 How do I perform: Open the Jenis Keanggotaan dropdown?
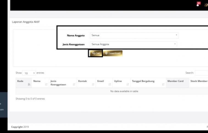tap(133, 44)
